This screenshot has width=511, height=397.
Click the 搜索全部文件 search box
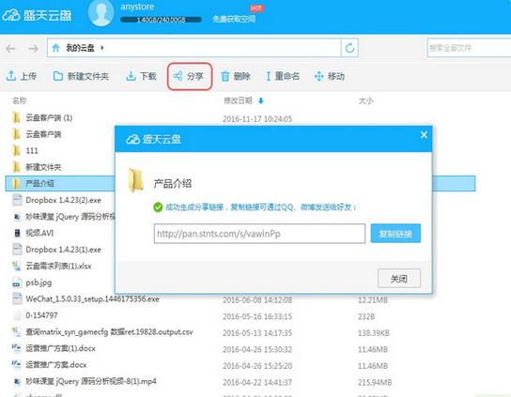(469, 48)
